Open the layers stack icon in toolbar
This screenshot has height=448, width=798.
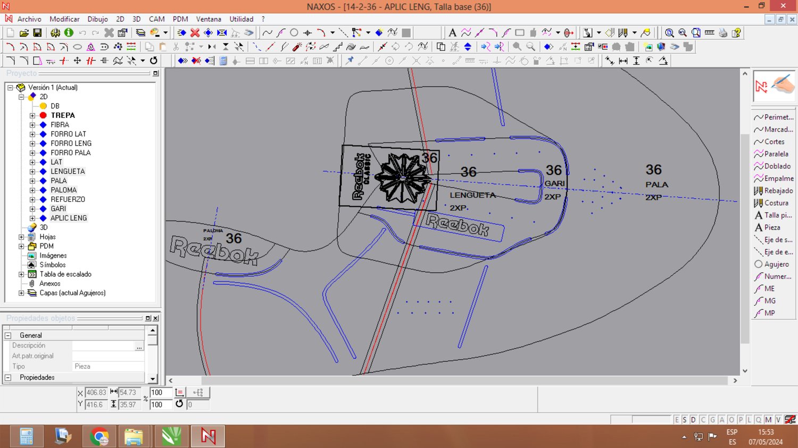[x=140, y=33]
